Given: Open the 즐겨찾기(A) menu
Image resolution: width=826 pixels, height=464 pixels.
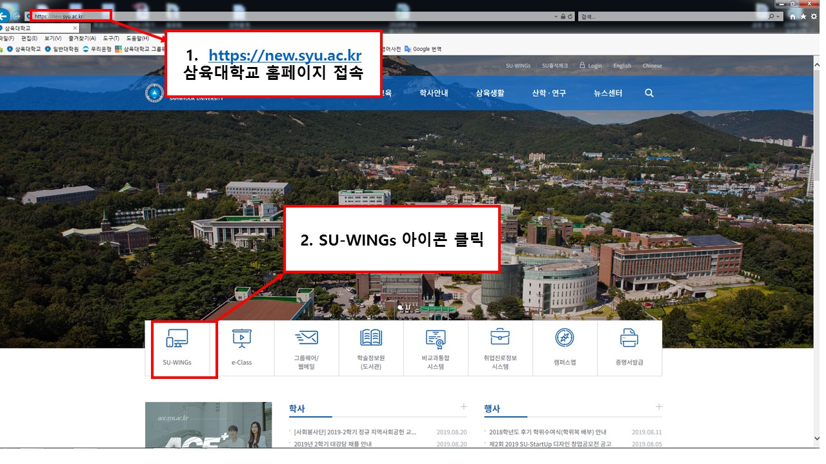Looking at the screenshot, I should point(82,38).
